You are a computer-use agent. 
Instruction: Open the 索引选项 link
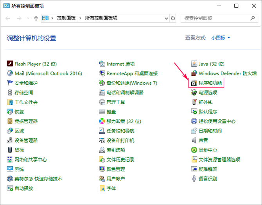[x=116, y=150]
